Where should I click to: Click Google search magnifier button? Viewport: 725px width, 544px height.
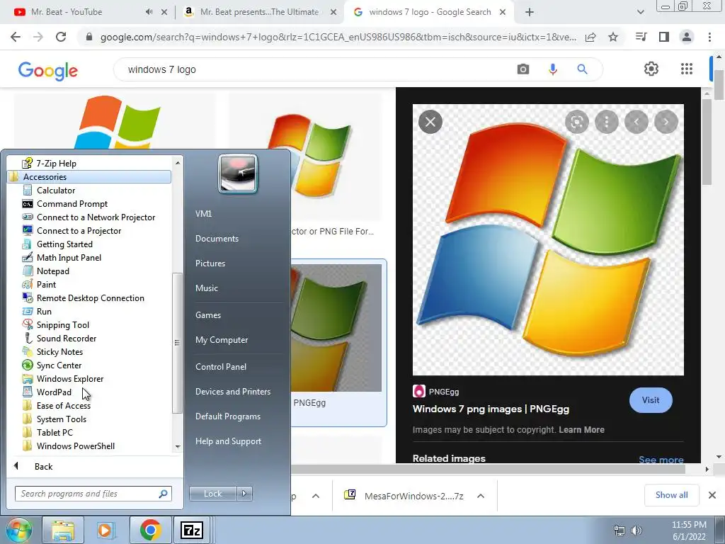click(582, 69)
